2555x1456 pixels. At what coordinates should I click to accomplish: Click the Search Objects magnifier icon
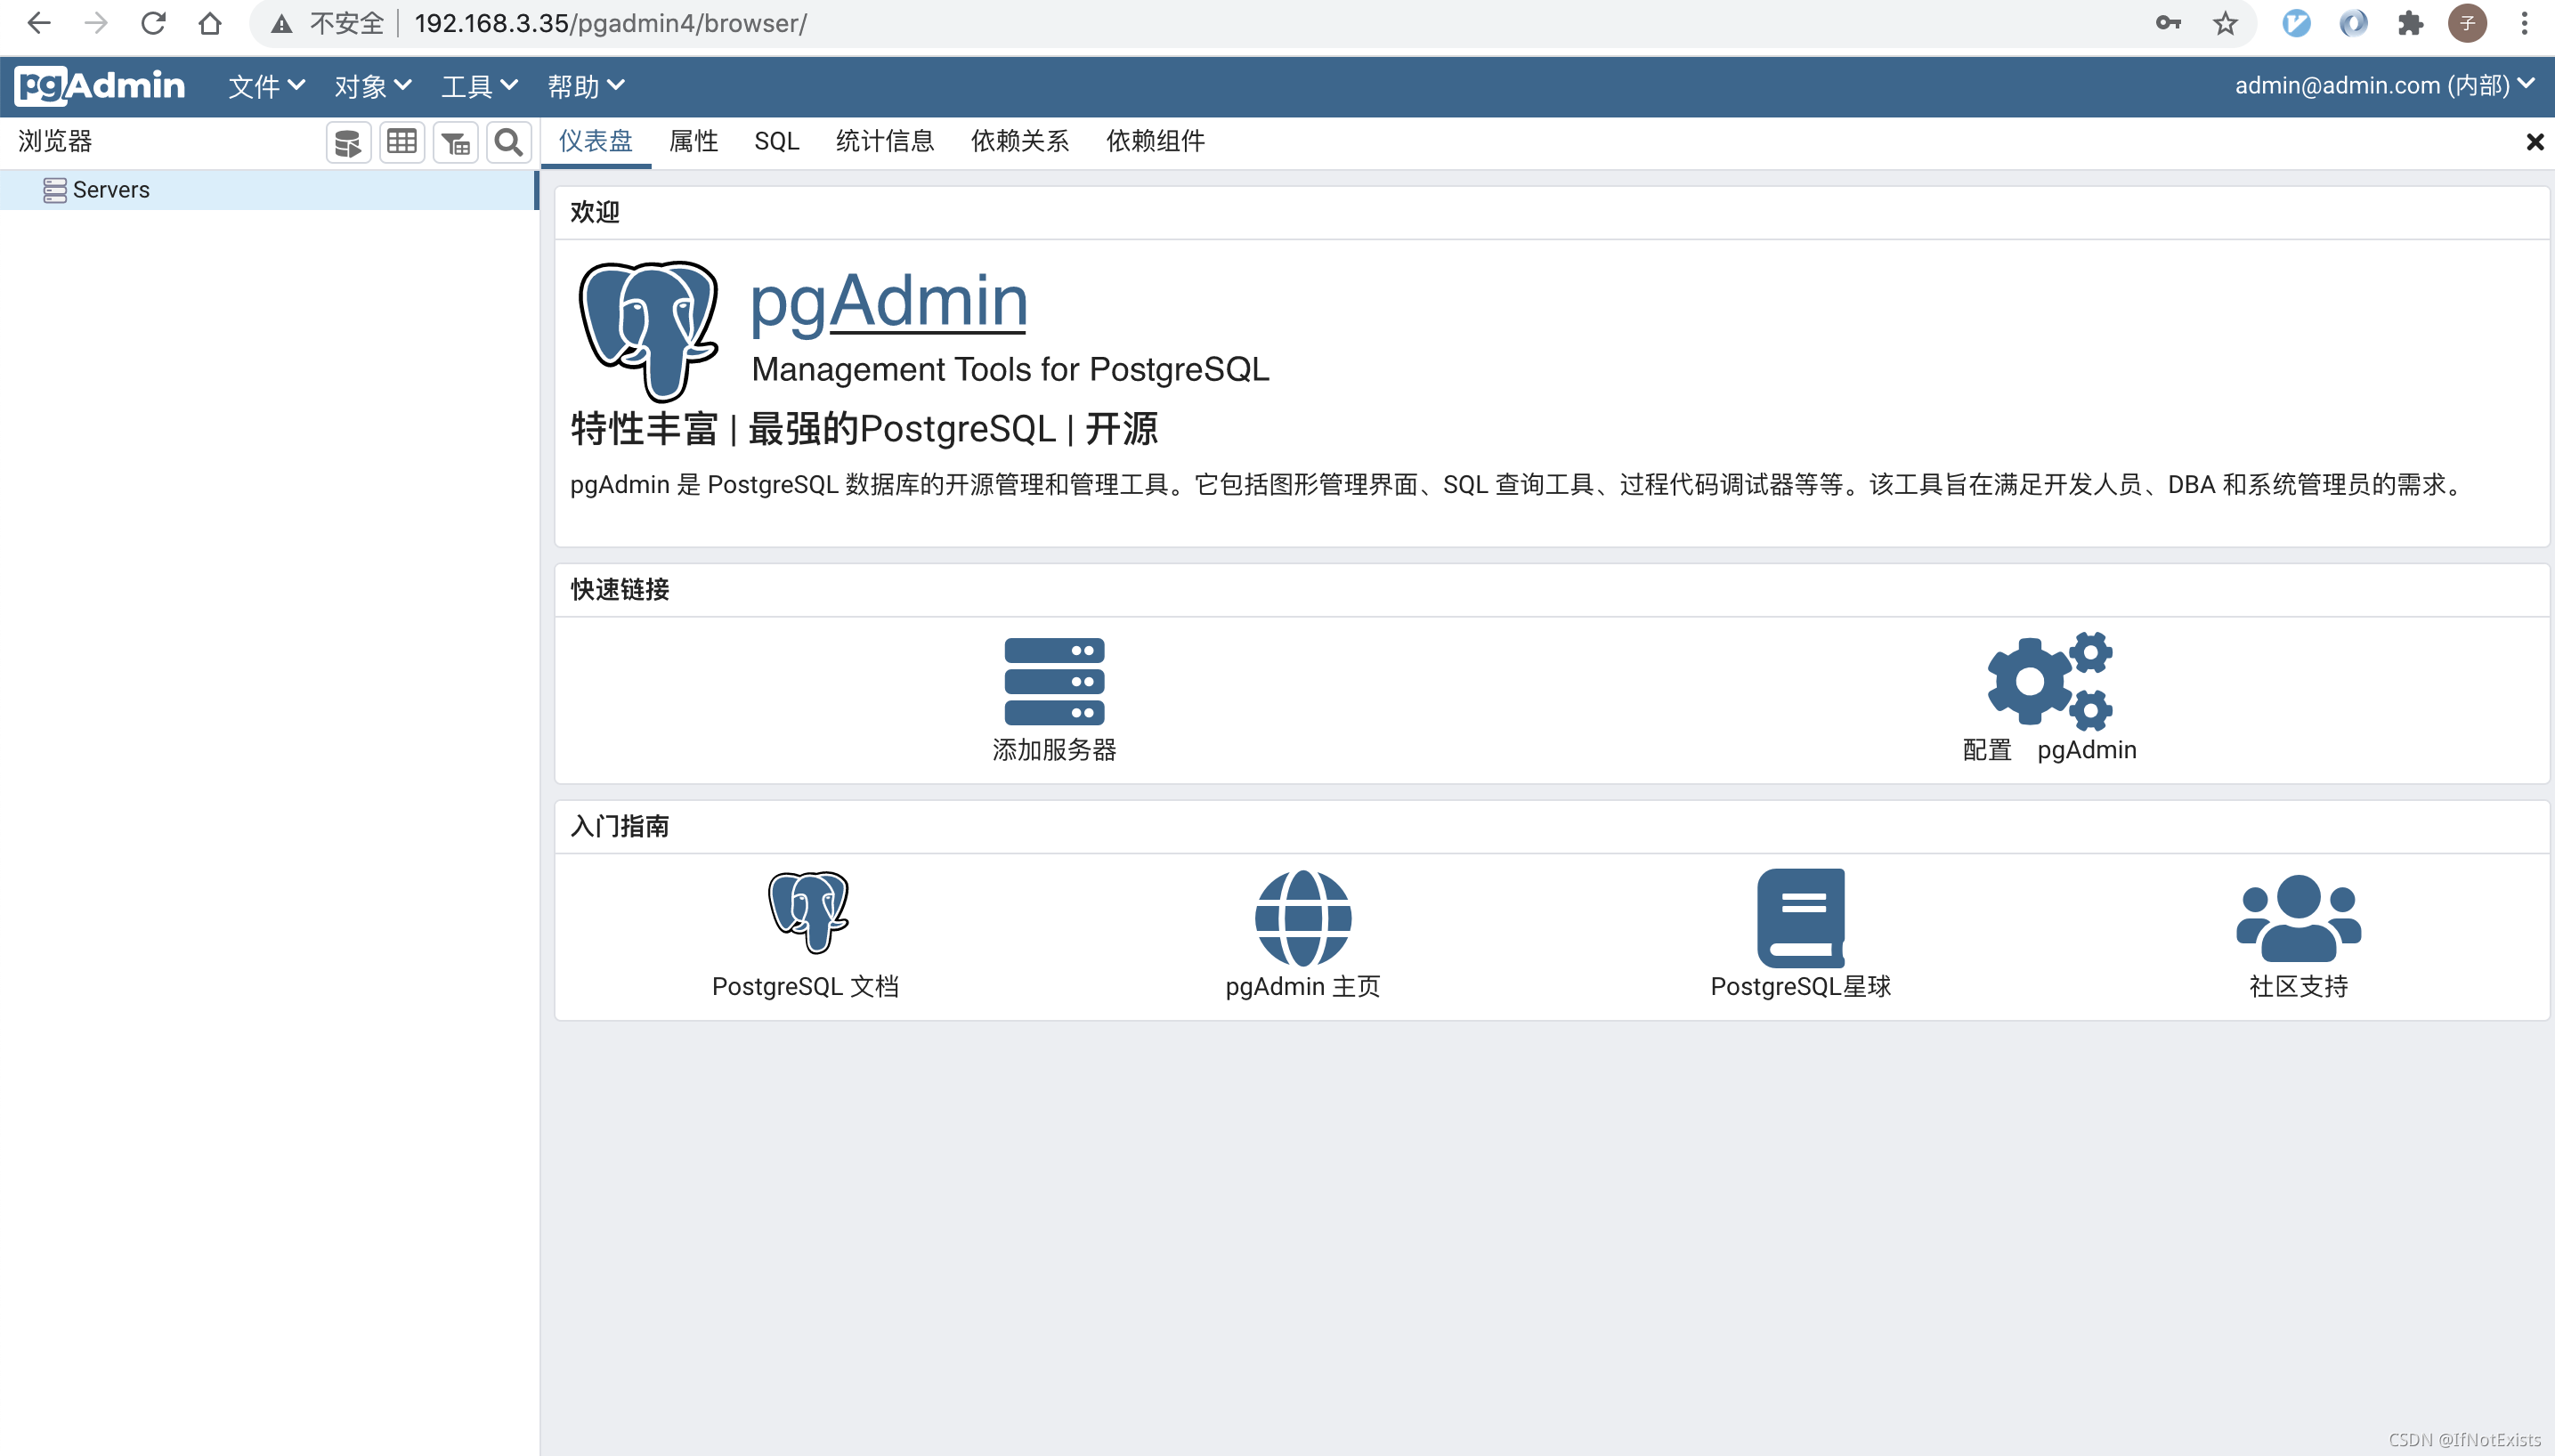pyautogui.click(x=508, y=143)
